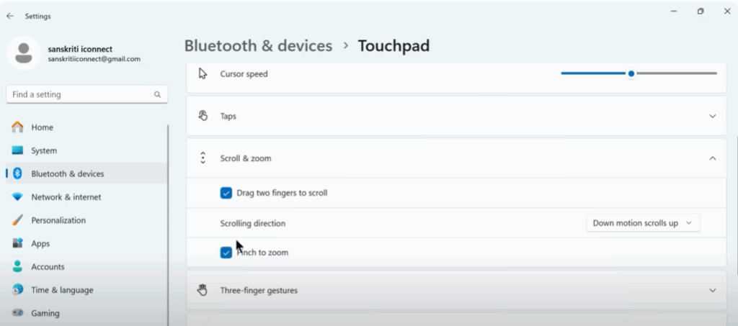Go to Bluetooth & devices breadcrumb
This screenshot has height=326, width=738.
(x=258, y=46)
